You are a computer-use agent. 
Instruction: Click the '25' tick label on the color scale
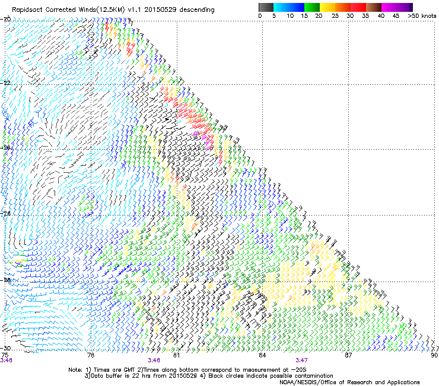click(335, 16)
